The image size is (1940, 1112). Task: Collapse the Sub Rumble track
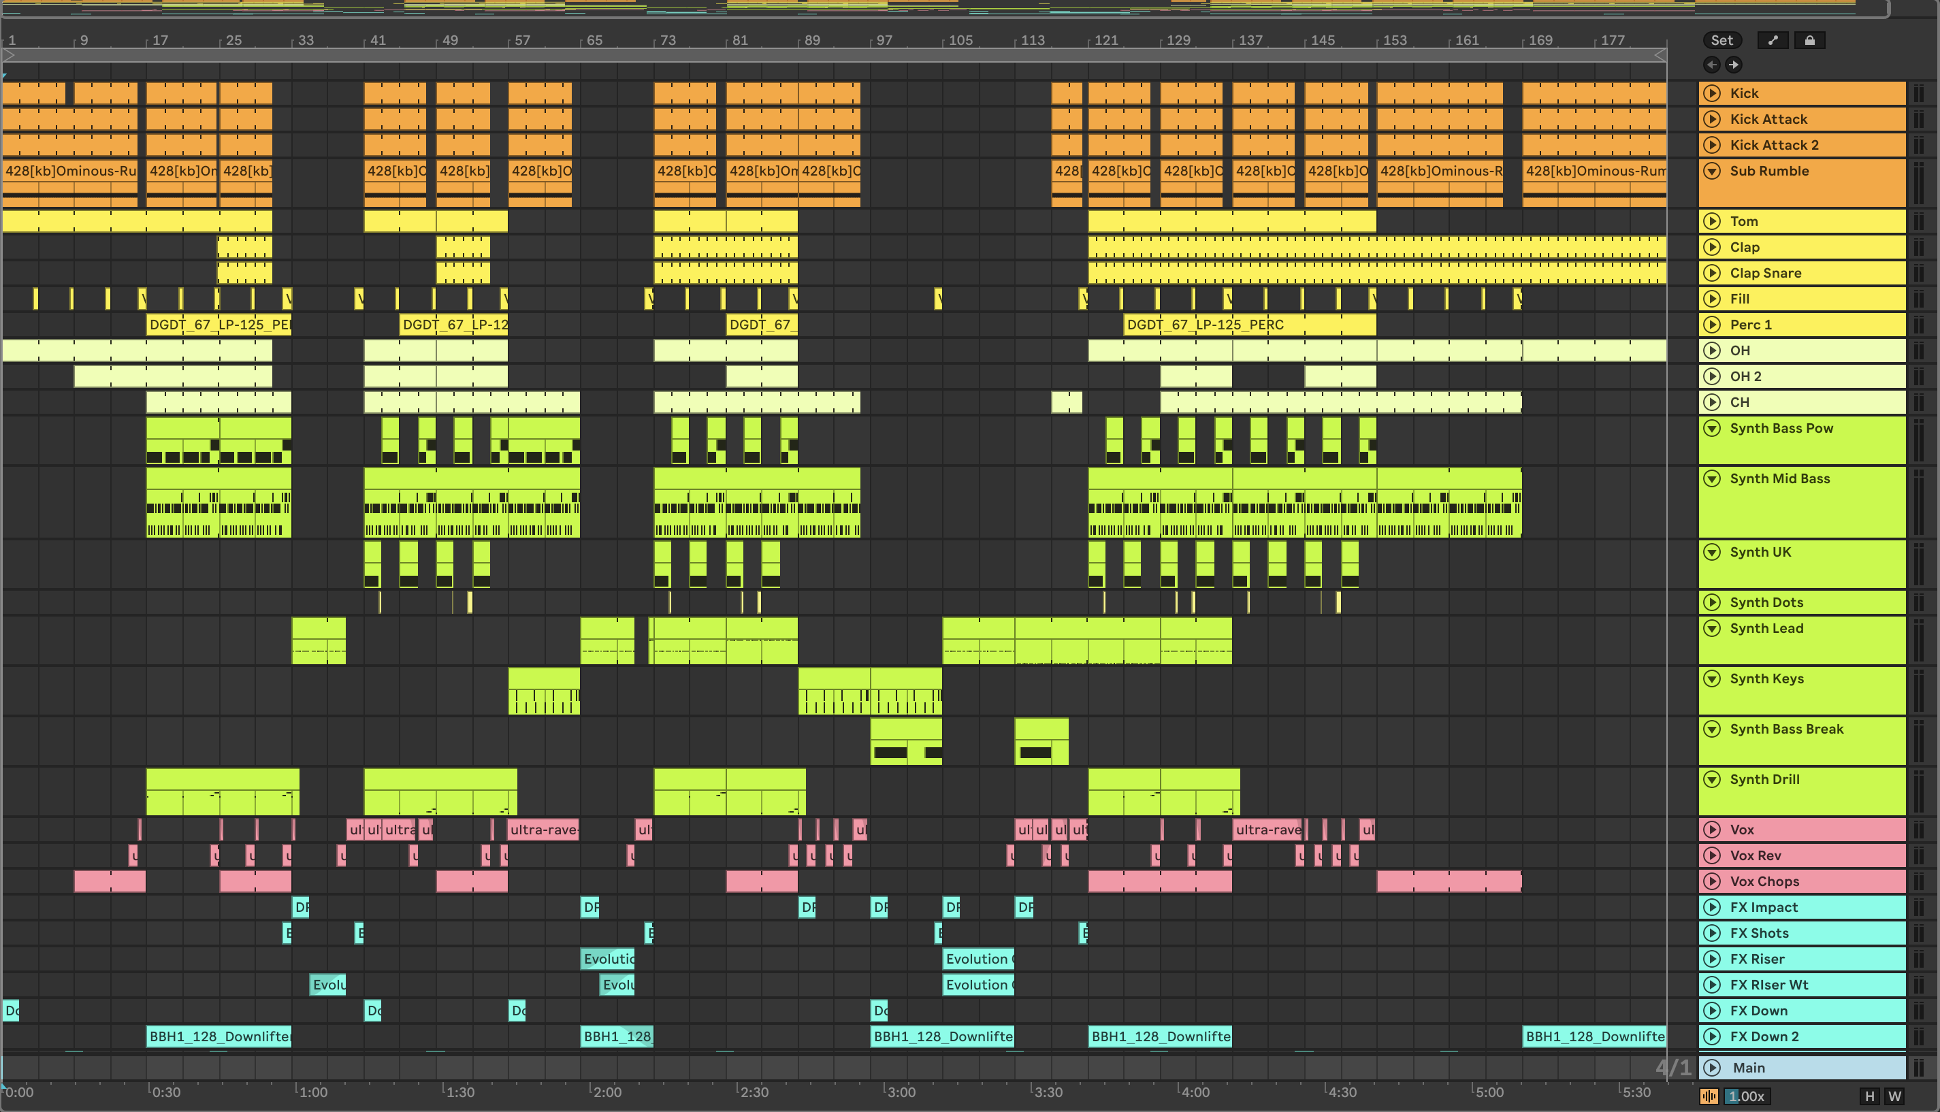tap(1713, 171)
